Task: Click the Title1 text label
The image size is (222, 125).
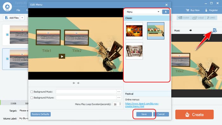Action: click(x=47, y=51)
